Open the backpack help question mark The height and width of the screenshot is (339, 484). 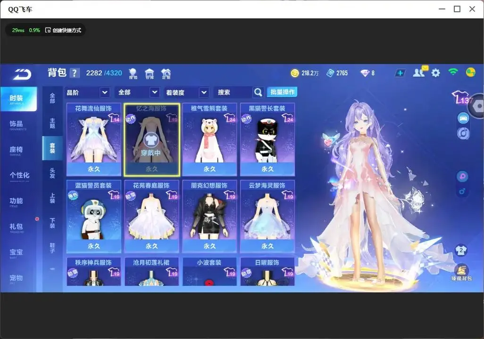(75, 73)
